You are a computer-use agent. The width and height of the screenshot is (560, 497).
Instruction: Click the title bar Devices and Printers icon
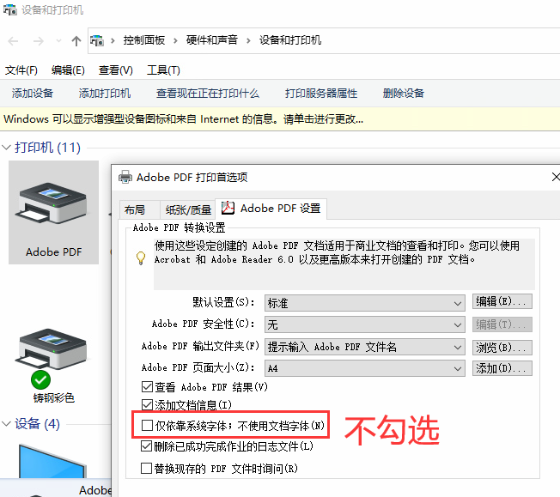[x=10, y=10]
